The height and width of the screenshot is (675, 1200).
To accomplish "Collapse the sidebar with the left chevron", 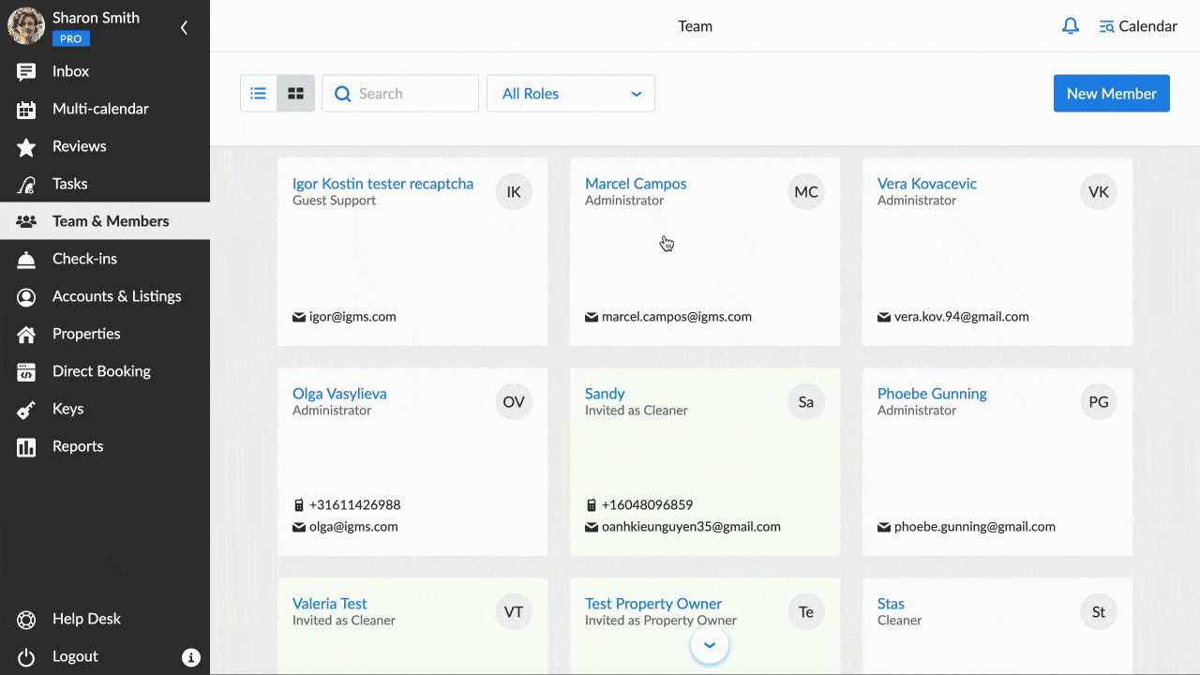I will pos(184,27).
